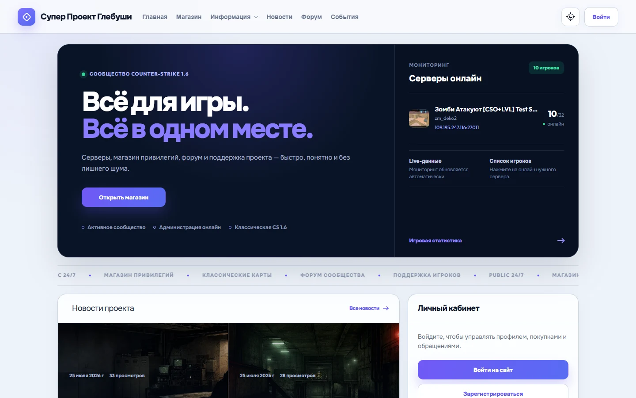The height and width of the screenshot is (398, 636).
Task: Click the Открыть магазин button
Action: click(x=124, y=197)
